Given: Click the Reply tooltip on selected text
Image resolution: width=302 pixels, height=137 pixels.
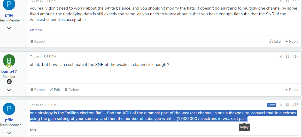Looking at the screenshot, I should (x=244, y=127).
